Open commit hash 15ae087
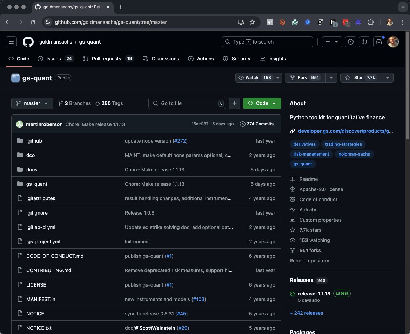The image size is (410, 334). (200, 124)
